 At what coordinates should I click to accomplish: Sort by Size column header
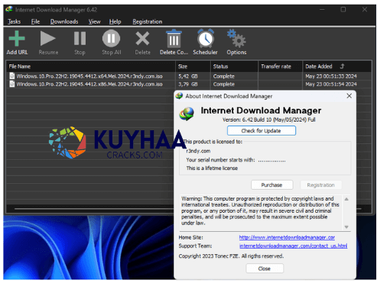coord(193,67)
